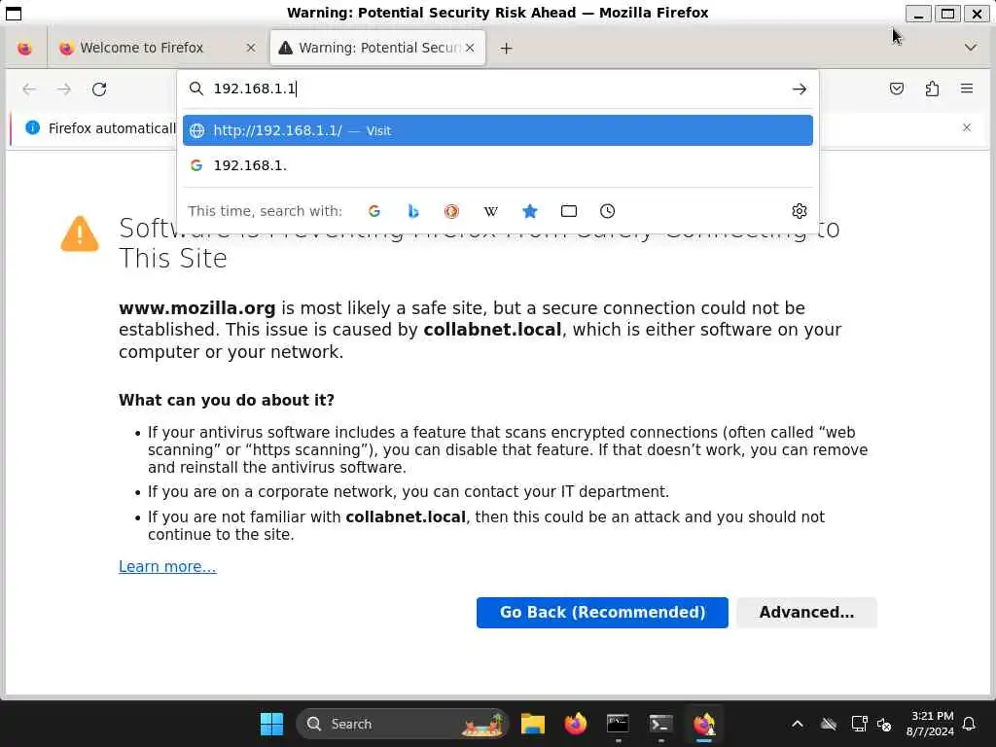The width and height of the screenshot is (996, 747).
Task: Click Go Back (Recommended) button
Action: coord(602,613)
